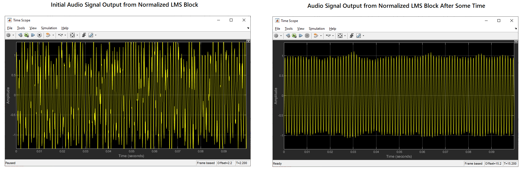The height and width of the screenshot is (171, 524).
Task: Open the Tools menu in right scope
Action: coord(288,29)
